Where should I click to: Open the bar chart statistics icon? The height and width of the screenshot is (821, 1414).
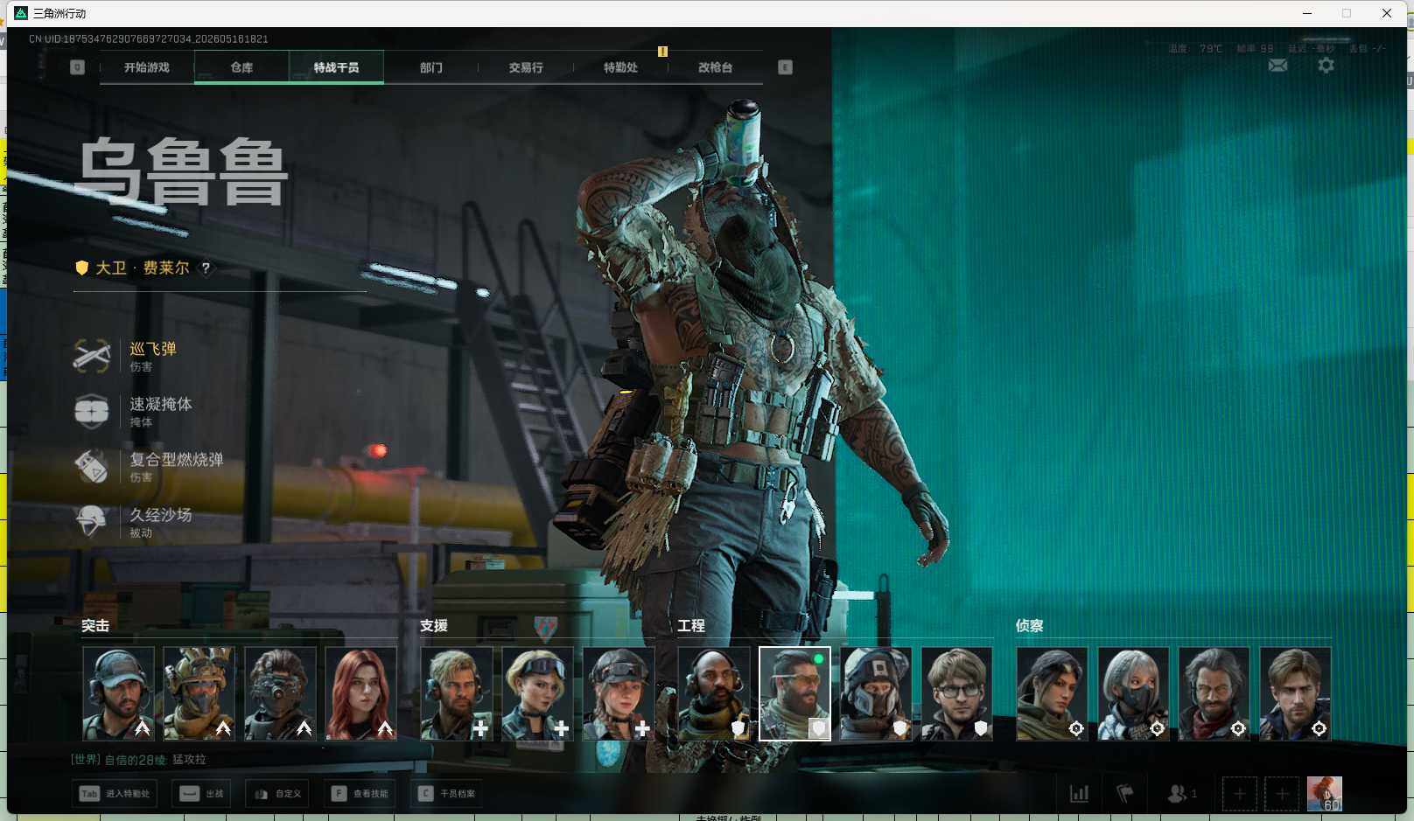point(1080,794)
